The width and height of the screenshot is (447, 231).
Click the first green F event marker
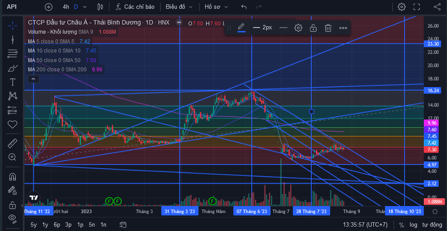(x=109, y=201)
